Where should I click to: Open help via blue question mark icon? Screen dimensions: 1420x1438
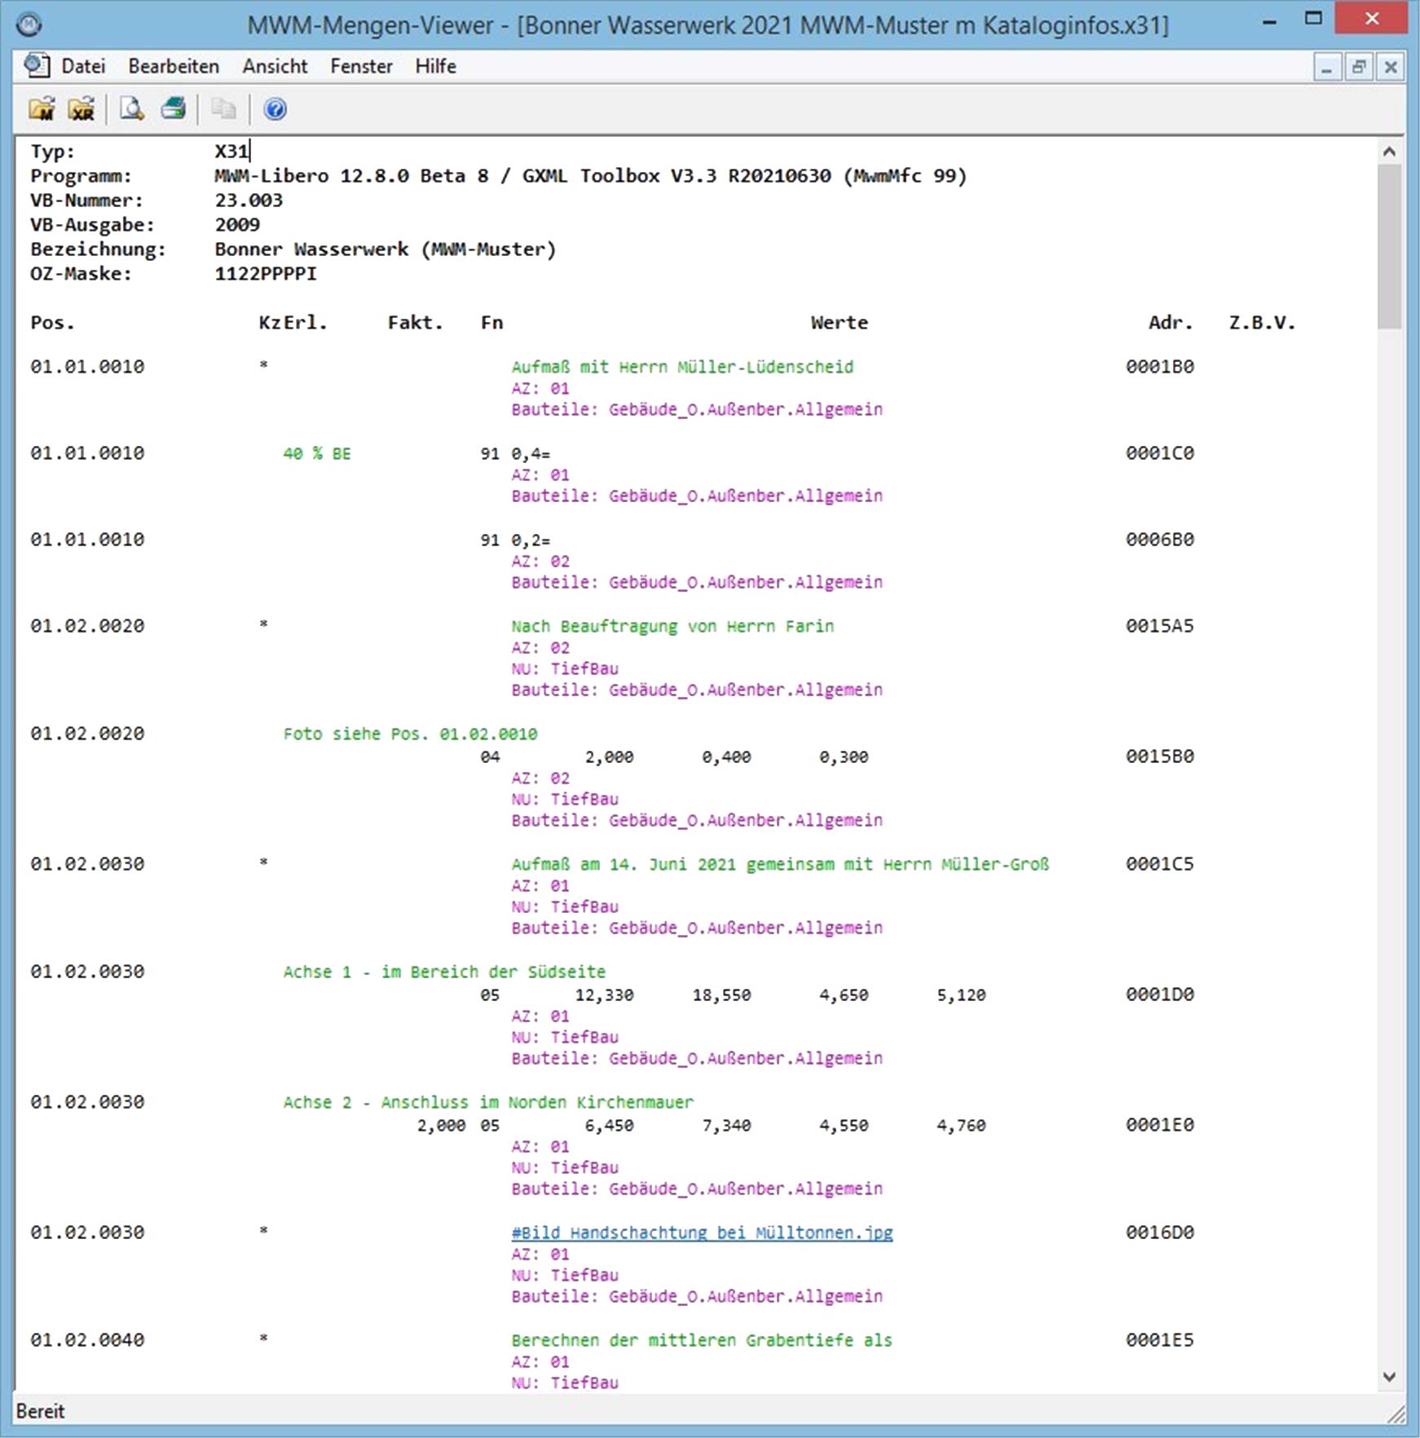tap(276, 108)
